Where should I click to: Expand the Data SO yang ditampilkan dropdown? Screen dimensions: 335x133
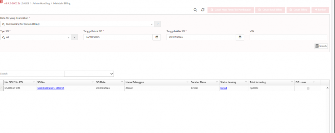coord(157,24)
